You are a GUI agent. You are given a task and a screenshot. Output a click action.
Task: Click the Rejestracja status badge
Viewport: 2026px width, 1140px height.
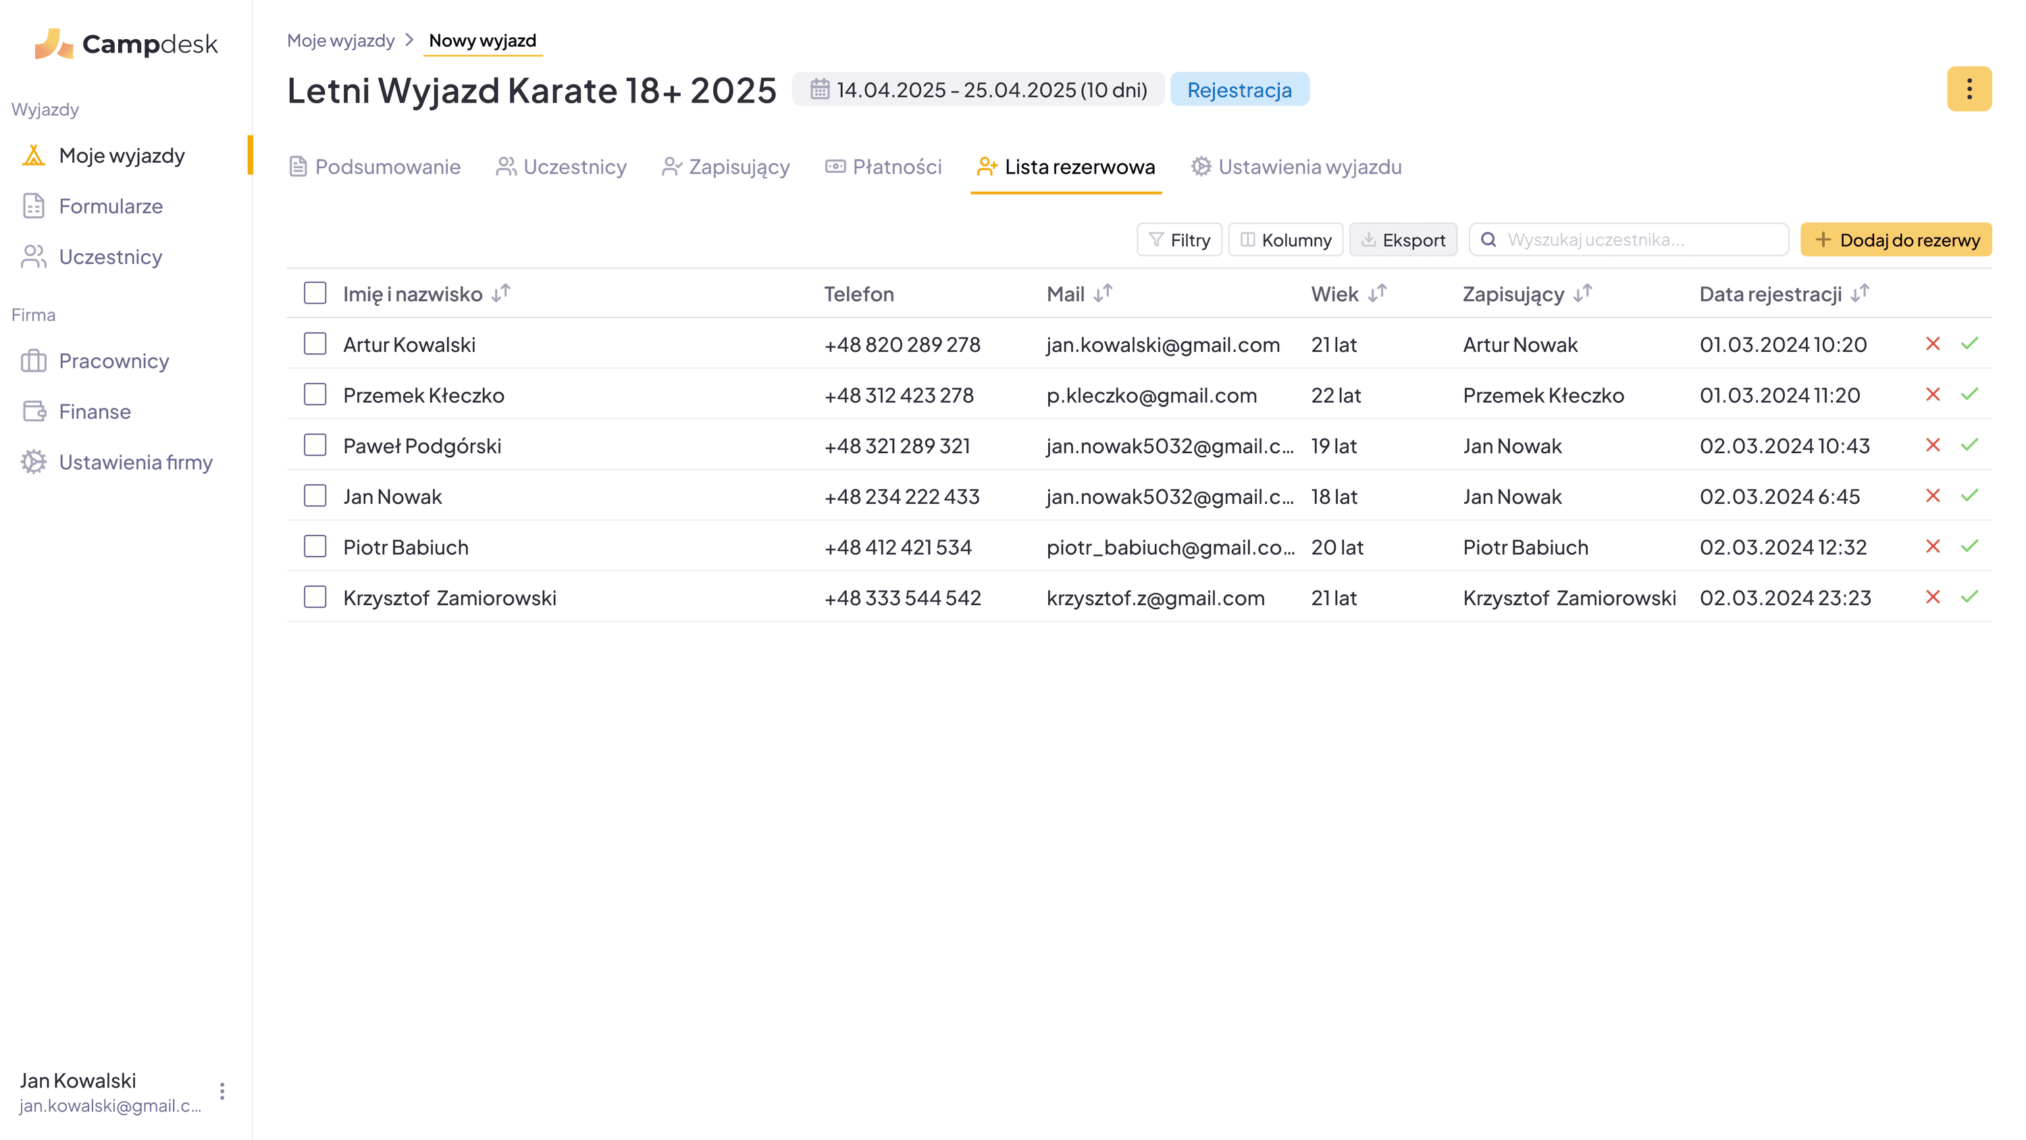[x=1239, y=90]
